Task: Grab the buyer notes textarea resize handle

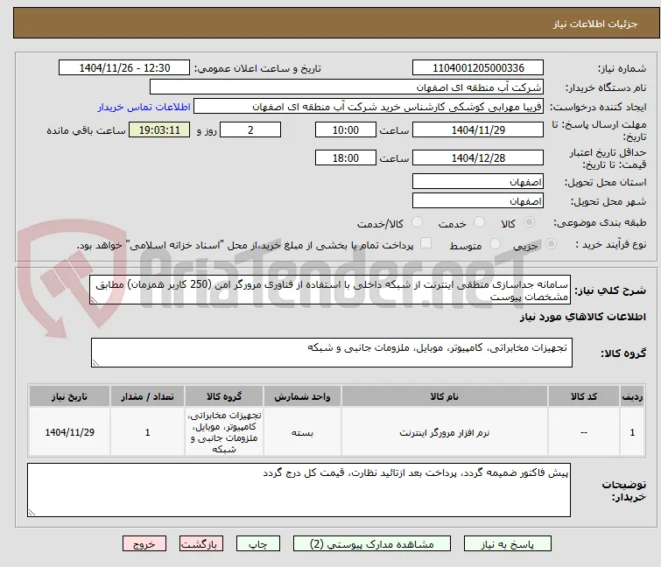Action: (32, 513)
